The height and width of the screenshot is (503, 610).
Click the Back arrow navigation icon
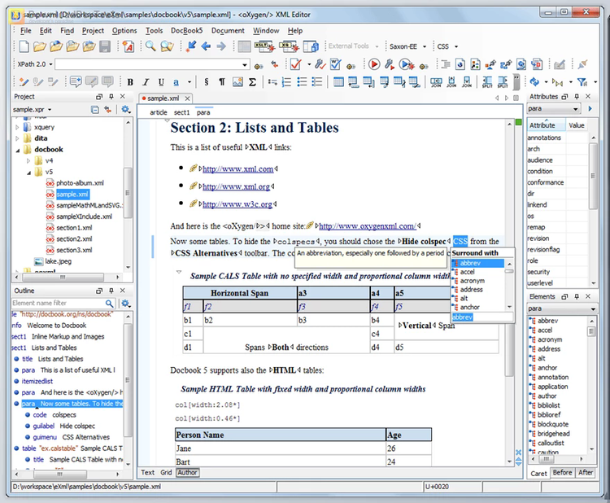pyautogui.click(x=206, y=46)
